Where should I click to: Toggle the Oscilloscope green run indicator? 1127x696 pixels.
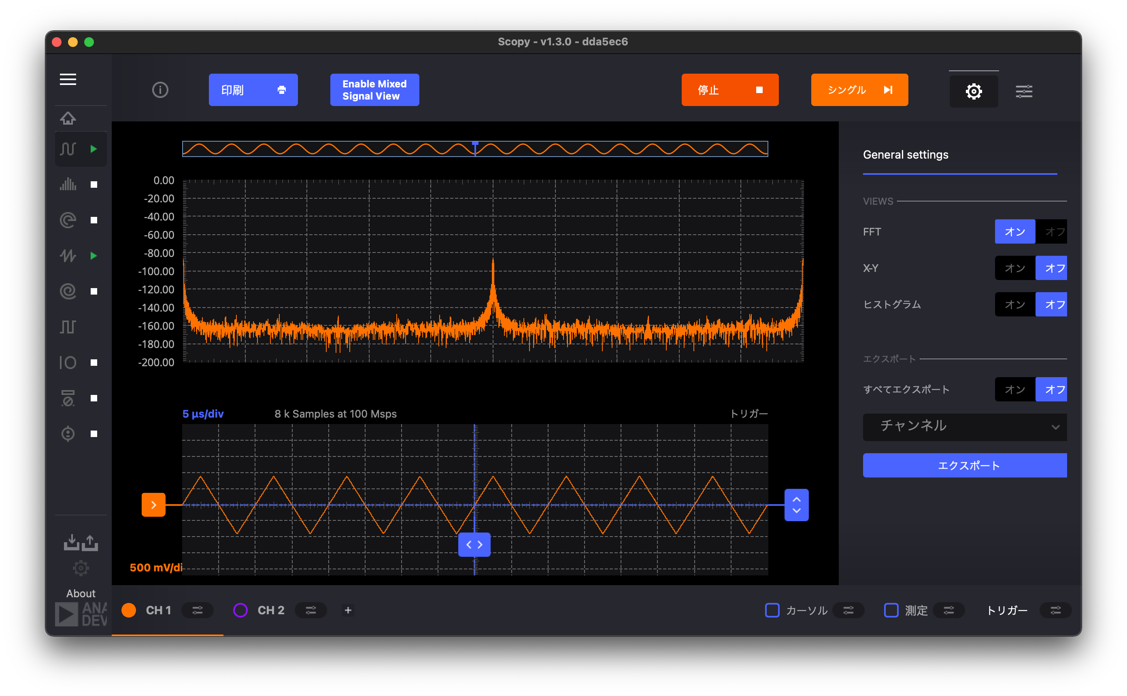tap(94, 149)
